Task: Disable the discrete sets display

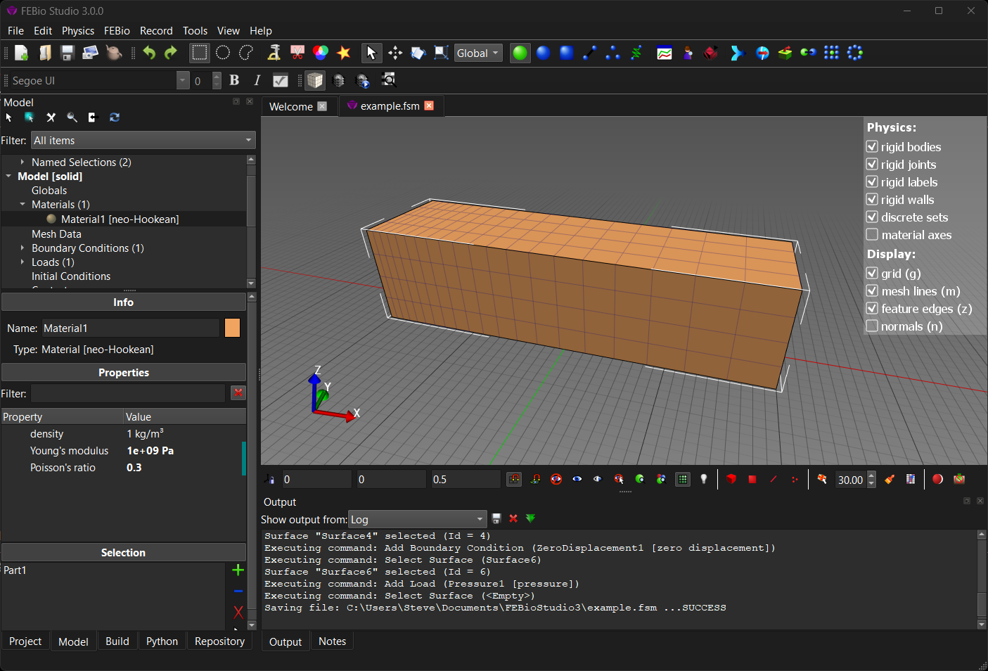Action: point(872,217)
